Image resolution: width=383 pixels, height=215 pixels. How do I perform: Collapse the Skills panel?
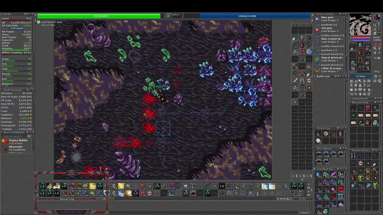[31, 14]
